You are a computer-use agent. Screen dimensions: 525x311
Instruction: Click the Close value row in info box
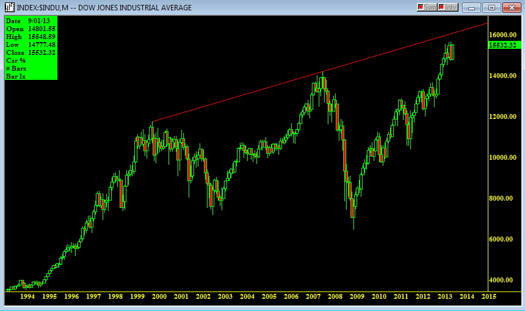[x=31, y=52]
